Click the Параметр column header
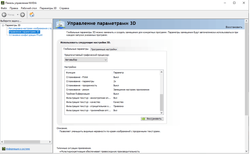The height and width of the screenshot is (155, 250). click(x=119, y=73)
